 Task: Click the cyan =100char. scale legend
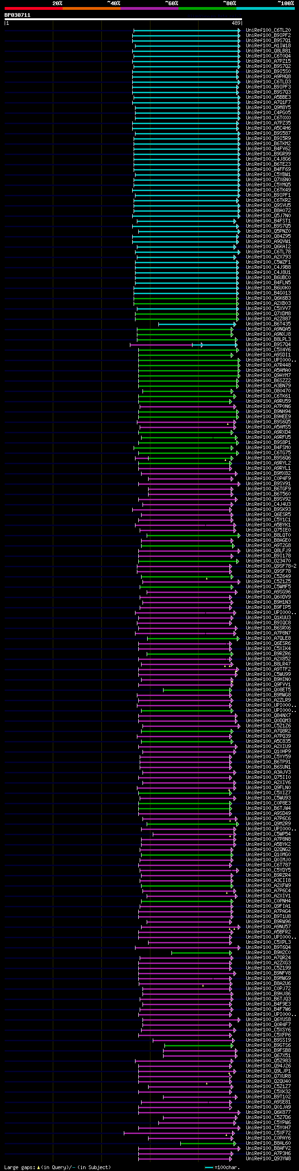222,1168
